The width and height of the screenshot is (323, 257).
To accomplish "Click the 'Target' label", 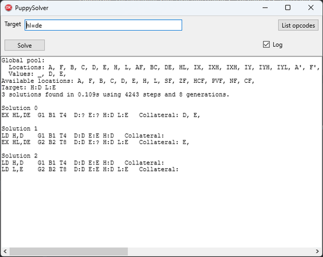I will click(13, 24).
